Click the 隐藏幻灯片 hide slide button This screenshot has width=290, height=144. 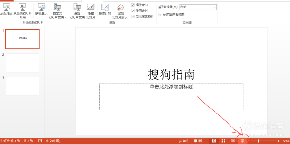coord(91,11)
